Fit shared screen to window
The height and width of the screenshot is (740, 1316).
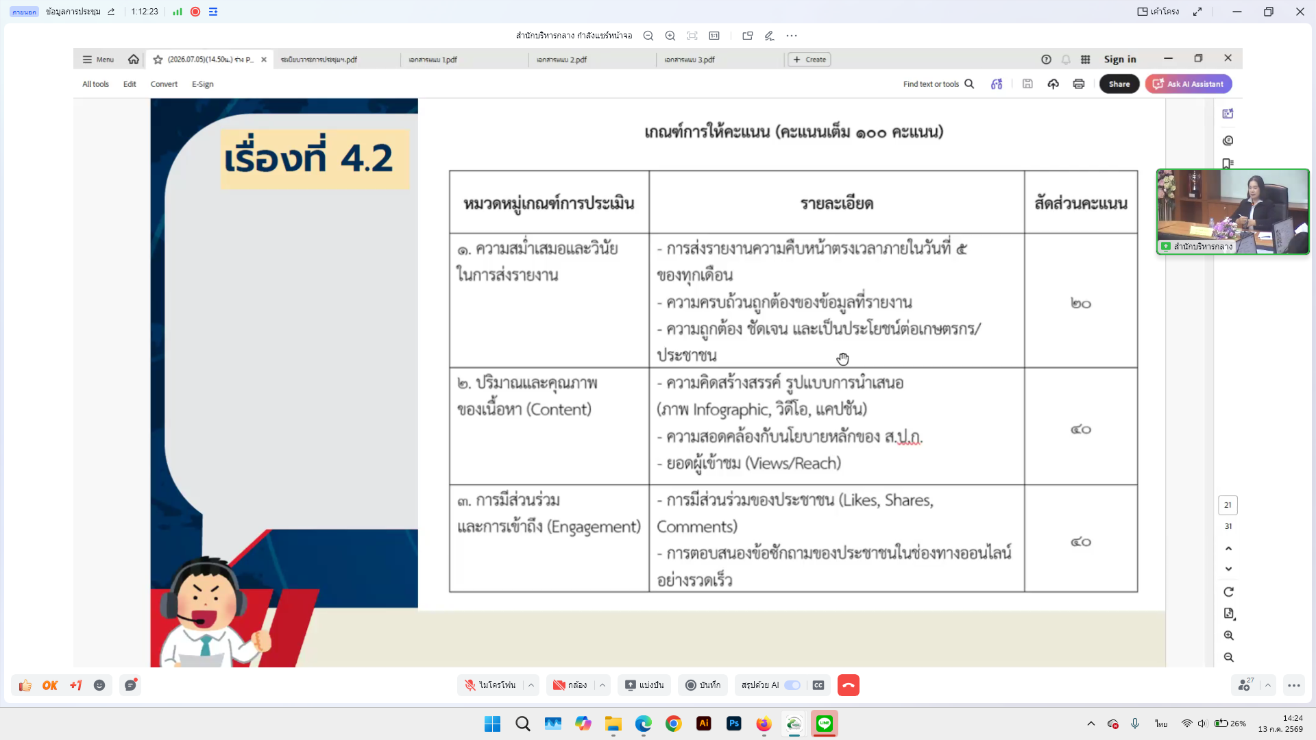point(692,36)
